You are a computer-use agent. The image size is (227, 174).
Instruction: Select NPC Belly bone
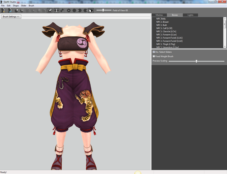(161, 19)
